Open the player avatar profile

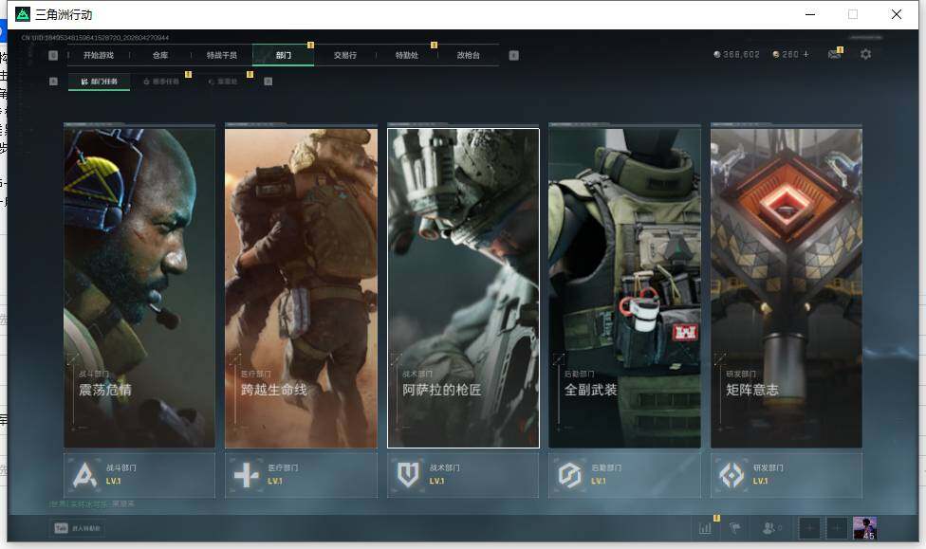[x=864, y=528]
